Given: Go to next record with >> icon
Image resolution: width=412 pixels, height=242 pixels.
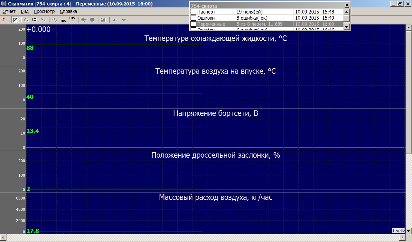Looking at the screenshot, I should click(43, 20).
